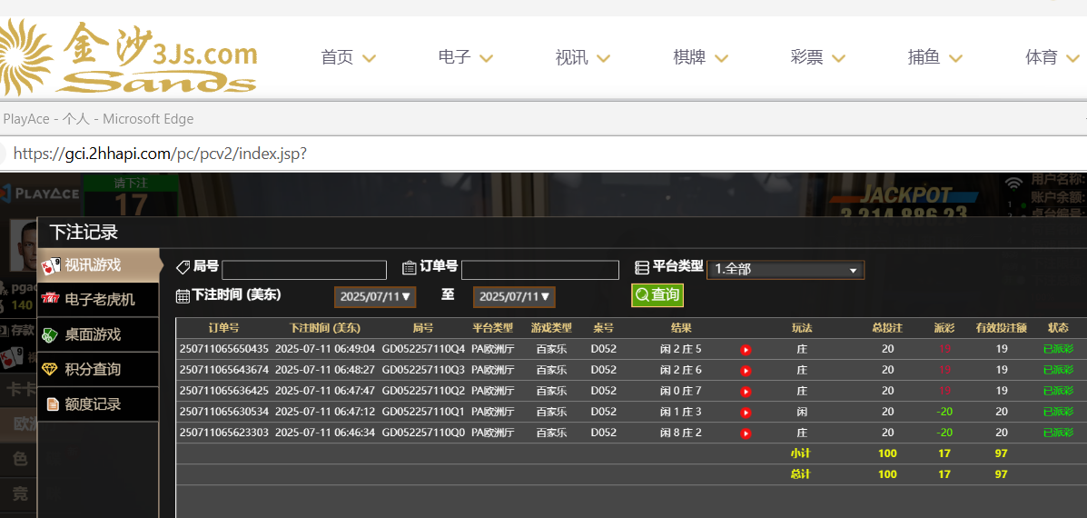
Task: Click the playing cards icon of 视讯游戏
Action: click(51, 265)
